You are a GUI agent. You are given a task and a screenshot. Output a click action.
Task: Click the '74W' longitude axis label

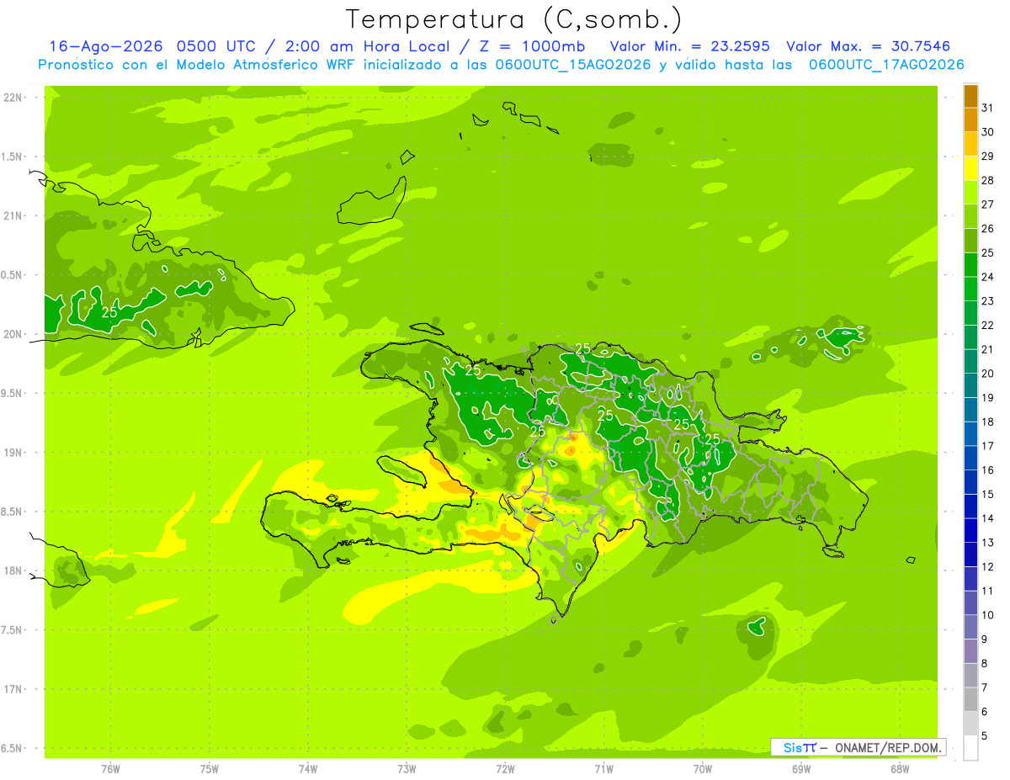[308, 769]
